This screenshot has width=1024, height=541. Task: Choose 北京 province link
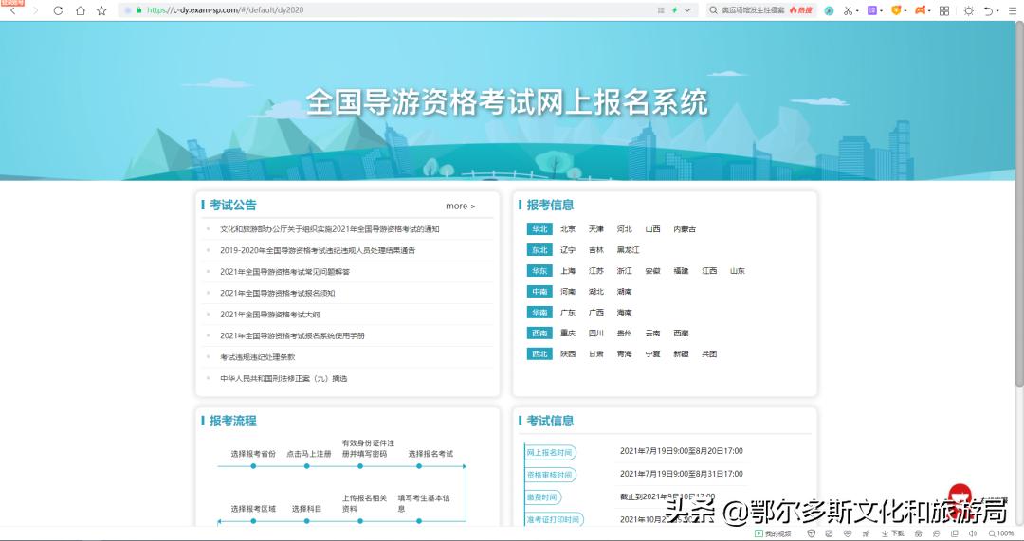(568, 229)
